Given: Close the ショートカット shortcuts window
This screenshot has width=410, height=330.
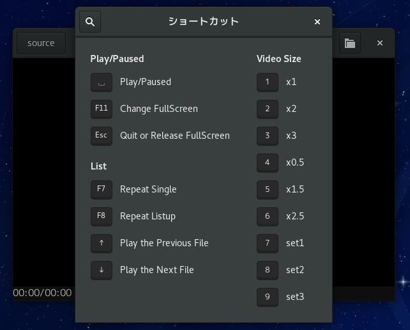Looking at the screenshot, I should point(317,22).
